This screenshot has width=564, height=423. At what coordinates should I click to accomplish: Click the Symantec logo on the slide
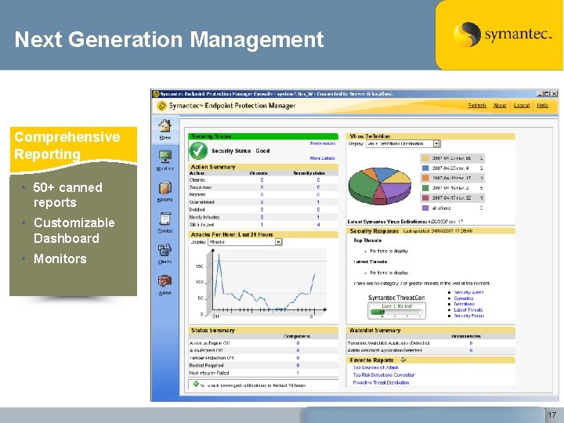coord(501,34)
